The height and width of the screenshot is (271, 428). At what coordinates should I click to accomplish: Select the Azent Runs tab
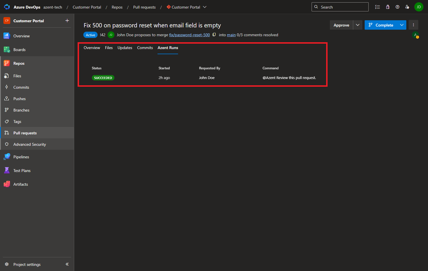[x=168, y=48]
